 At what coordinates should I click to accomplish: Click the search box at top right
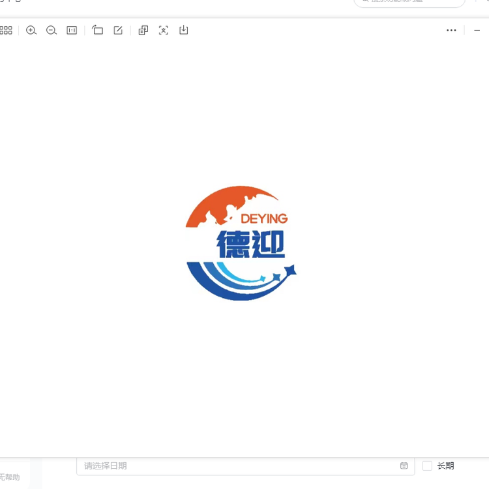pos(409,3)
